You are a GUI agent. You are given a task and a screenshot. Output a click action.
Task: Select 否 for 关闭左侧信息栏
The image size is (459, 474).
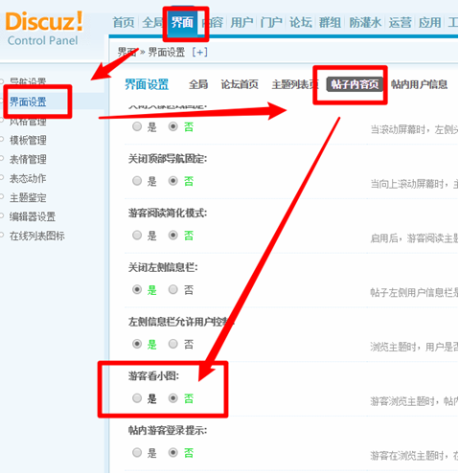pyautogui.click(x=173, y=289)
